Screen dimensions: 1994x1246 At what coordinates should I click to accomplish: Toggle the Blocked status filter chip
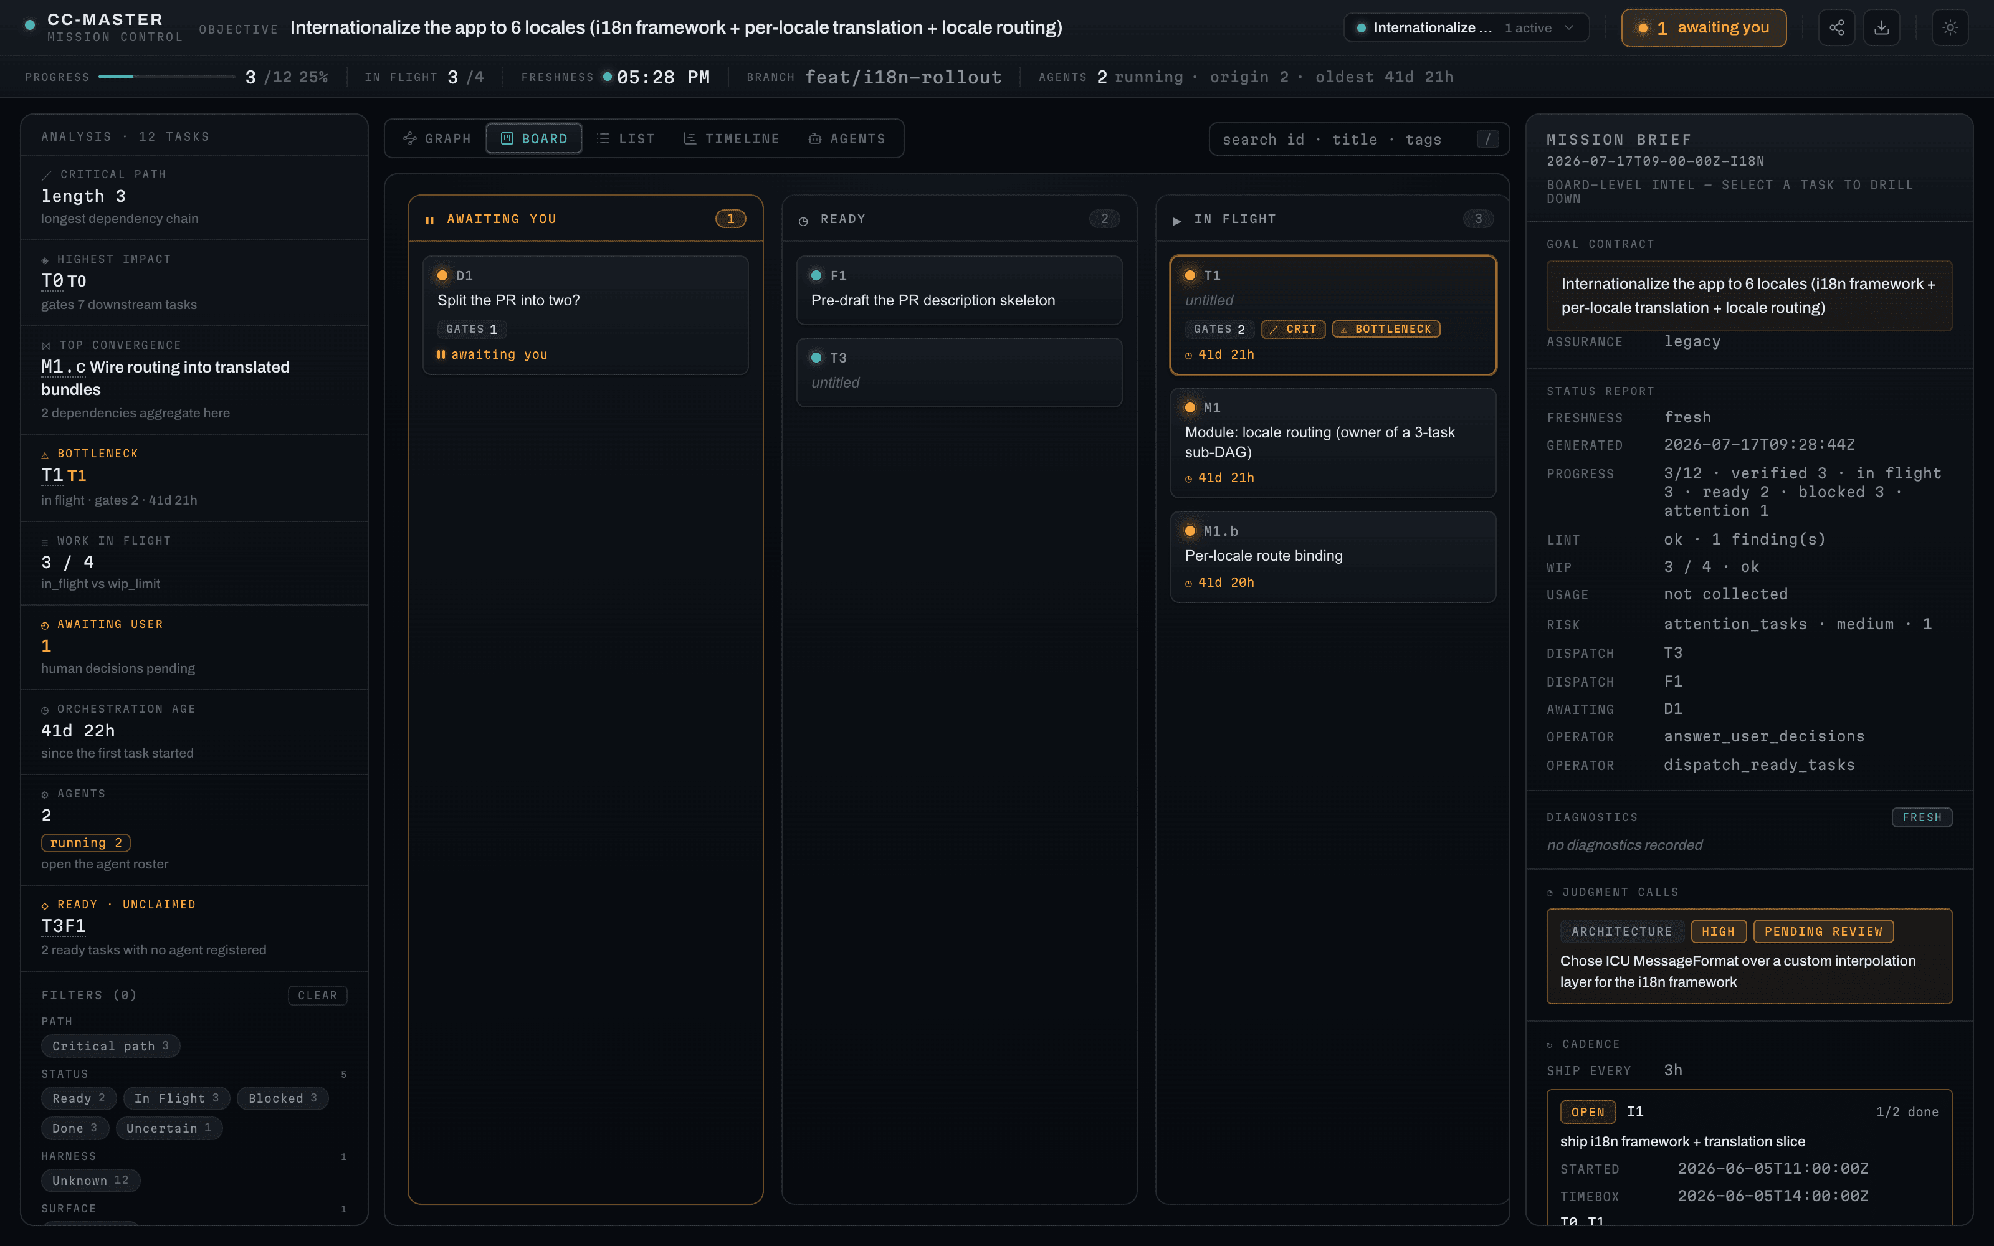pyautogui.click(x=283, y=1098)
